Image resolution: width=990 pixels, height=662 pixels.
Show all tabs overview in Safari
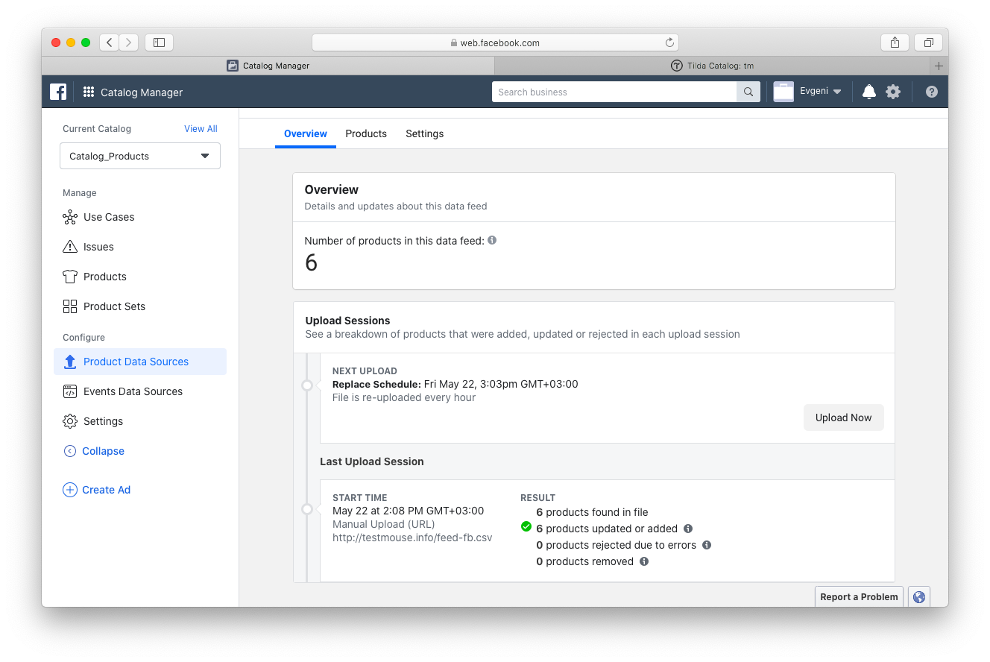pyautogui.click(x=929, y=42)
